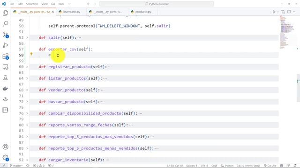
Task: Go forward with the navigation arrow
Action: (95, 4)
